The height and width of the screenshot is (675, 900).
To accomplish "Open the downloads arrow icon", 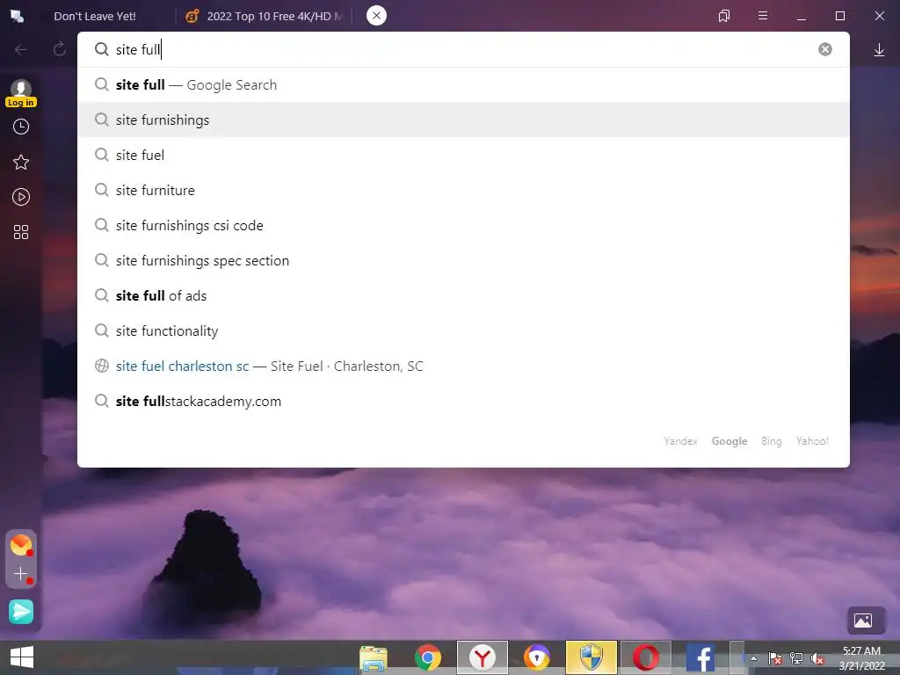I will pos(879,50).
